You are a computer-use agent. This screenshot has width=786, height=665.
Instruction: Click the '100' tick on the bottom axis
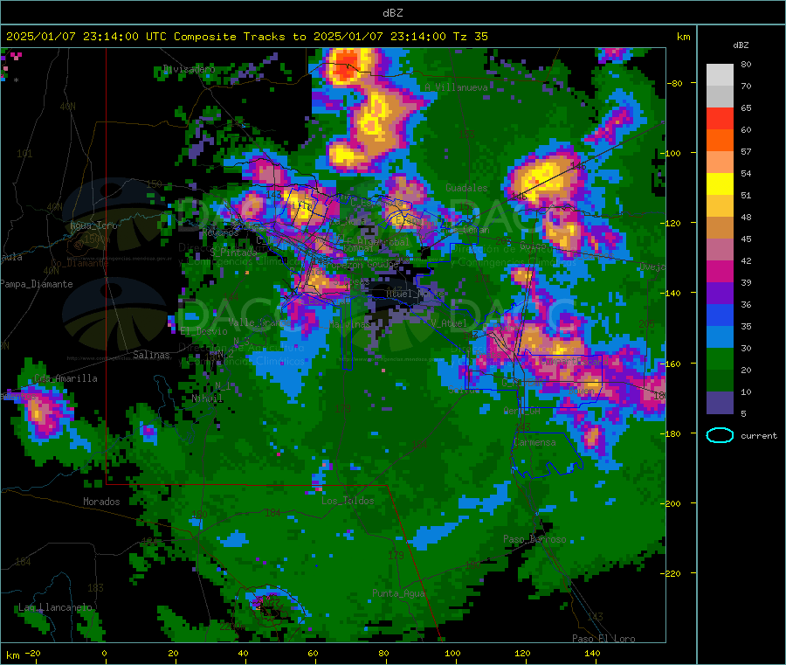[x=452, y=653]
